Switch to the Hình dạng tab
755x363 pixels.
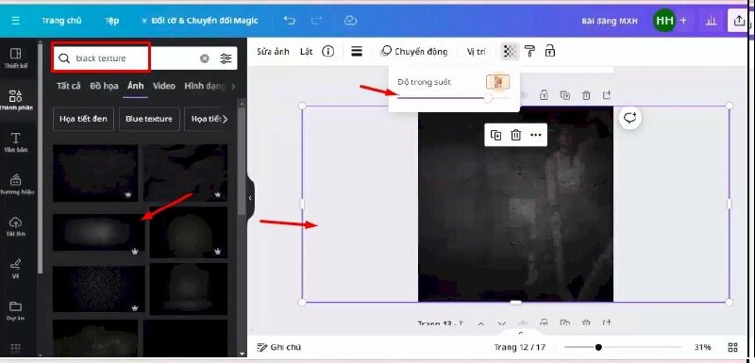coord(205,86)
